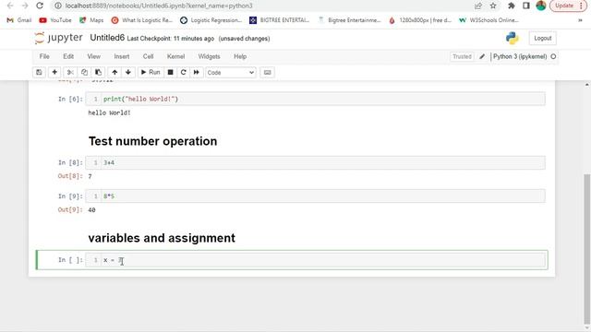Image resolution: width=591 pixels, height=332 pixels.
Task: Open the Insert menu
Action: tap(121, 56)
